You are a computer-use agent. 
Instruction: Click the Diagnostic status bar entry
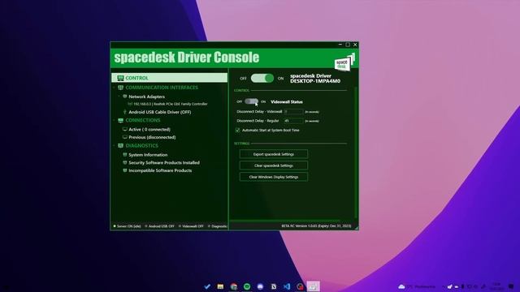click(218, 226)
